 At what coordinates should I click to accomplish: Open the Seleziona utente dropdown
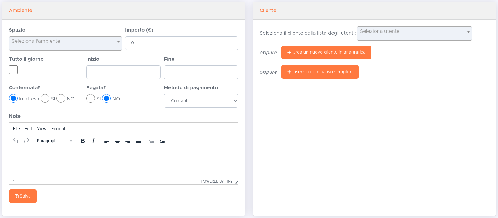coord(414,33)
